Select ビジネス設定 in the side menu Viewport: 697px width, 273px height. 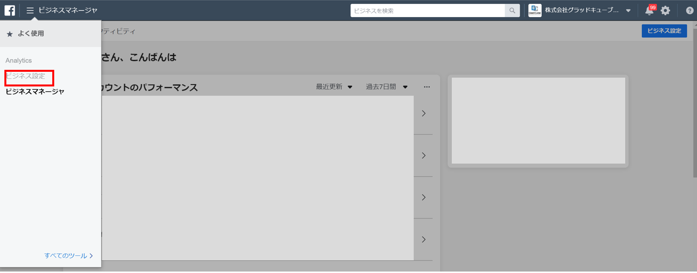tap(25, 76)
